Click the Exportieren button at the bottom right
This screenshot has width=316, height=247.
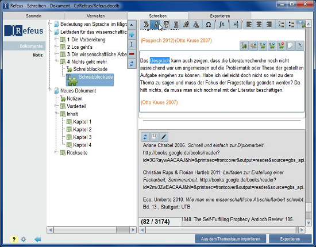(x=290, y=239)
